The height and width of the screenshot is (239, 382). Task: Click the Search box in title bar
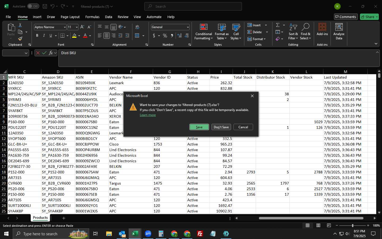pos(193,6)
